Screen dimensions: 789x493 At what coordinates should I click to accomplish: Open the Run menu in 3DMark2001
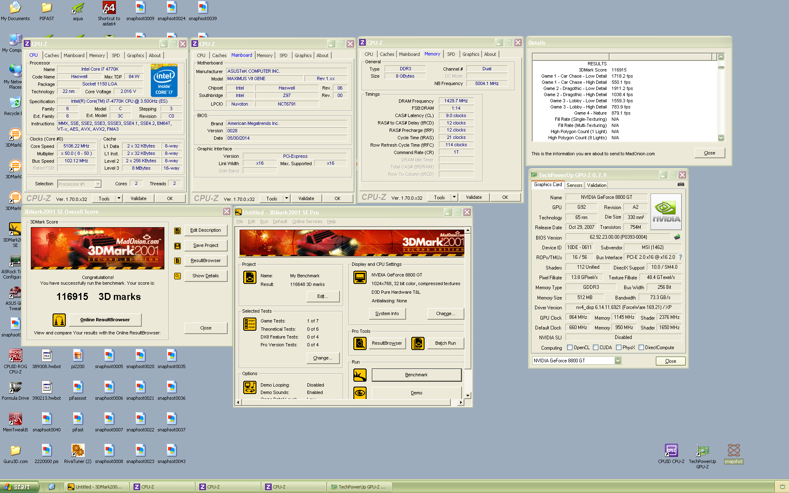point(264,221)
